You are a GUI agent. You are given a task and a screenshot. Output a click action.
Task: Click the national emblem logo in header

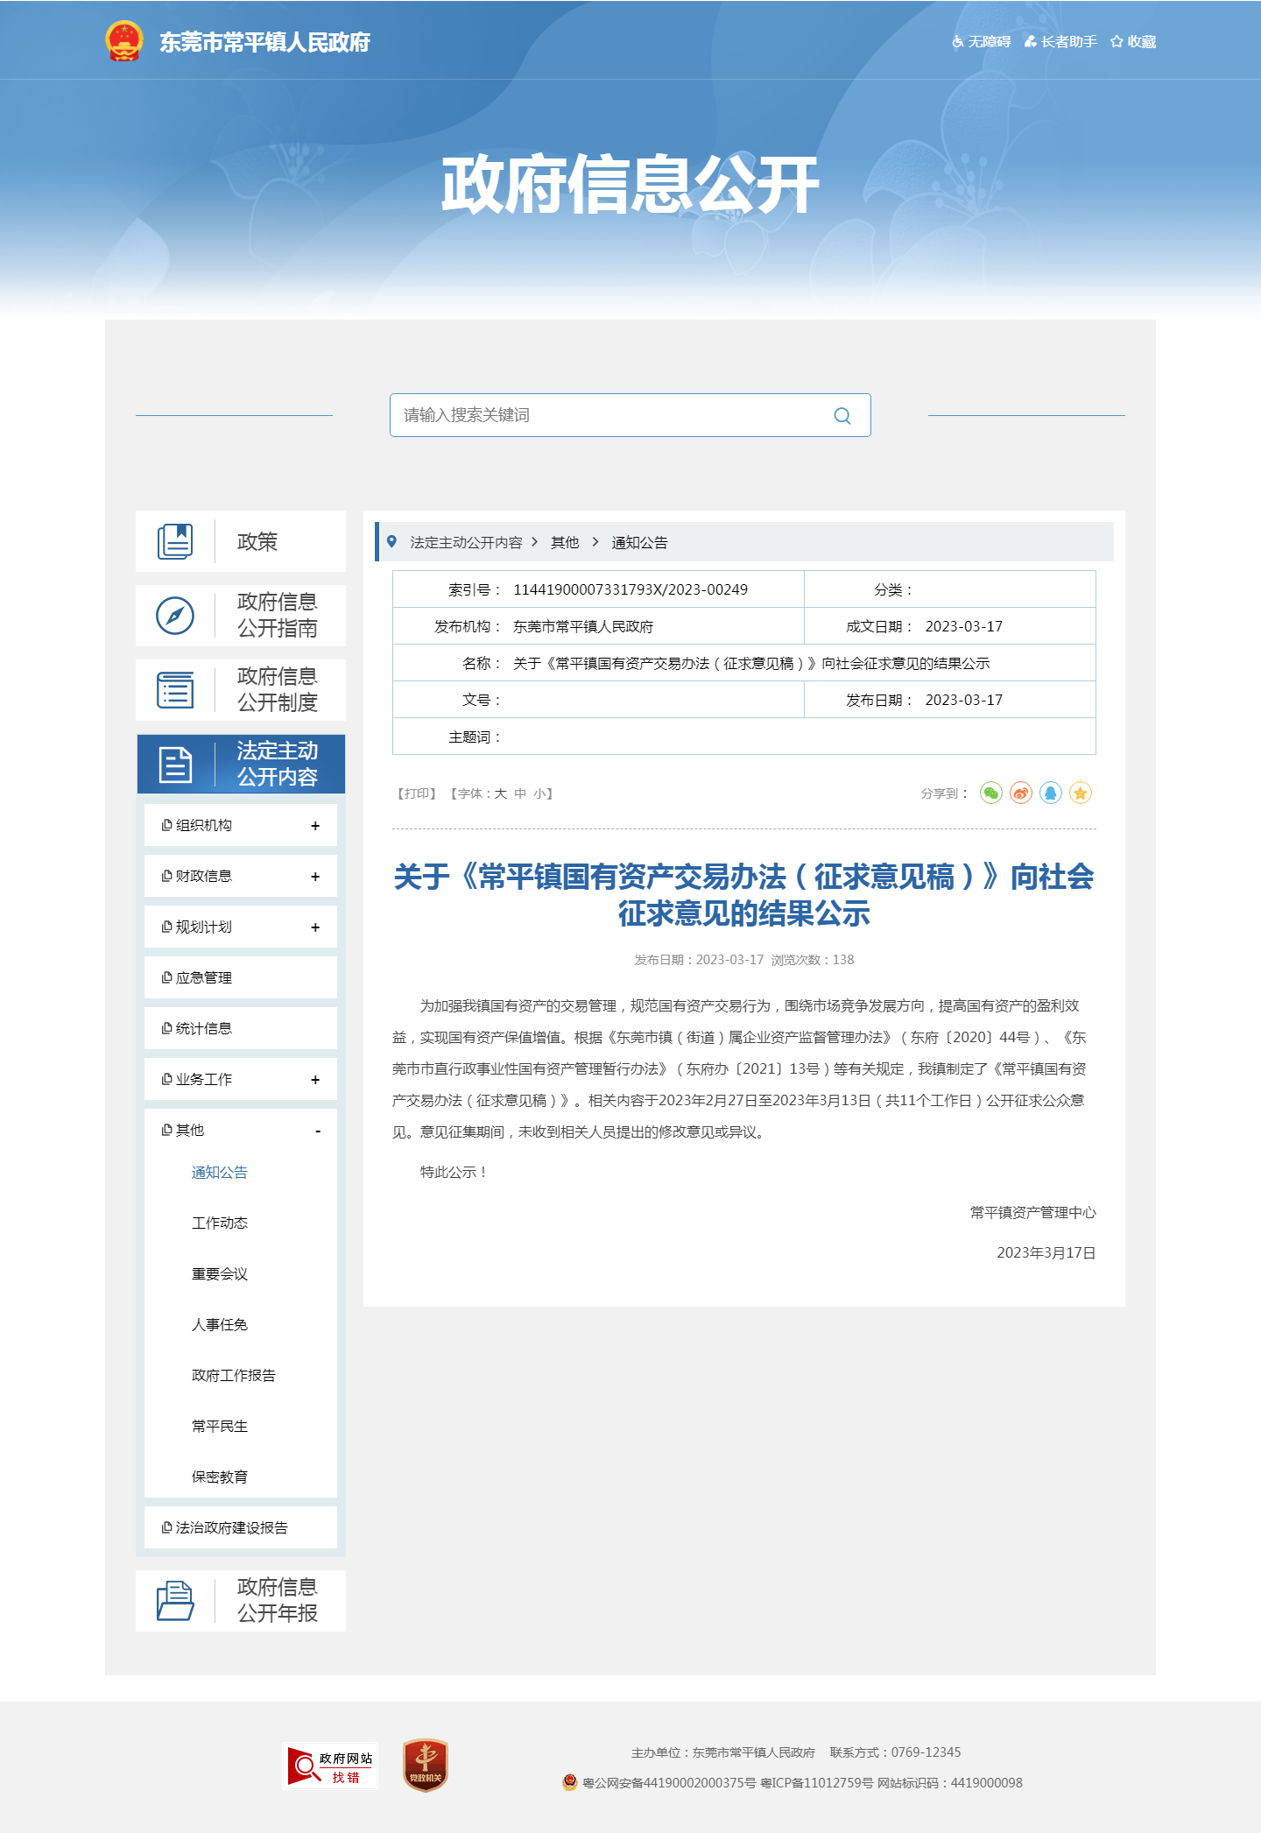[x=123, y=41]
